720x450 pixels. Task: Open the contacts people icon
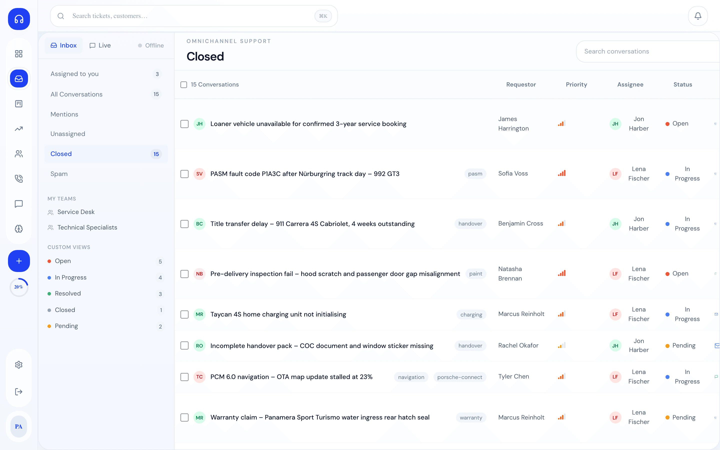tap(19, 153)
